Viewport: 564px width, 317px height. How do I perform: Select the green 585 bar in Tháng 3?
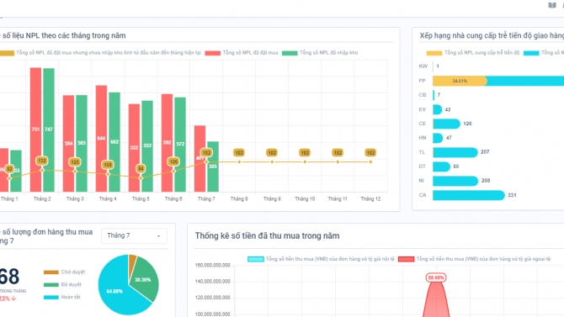coord(82,144)
